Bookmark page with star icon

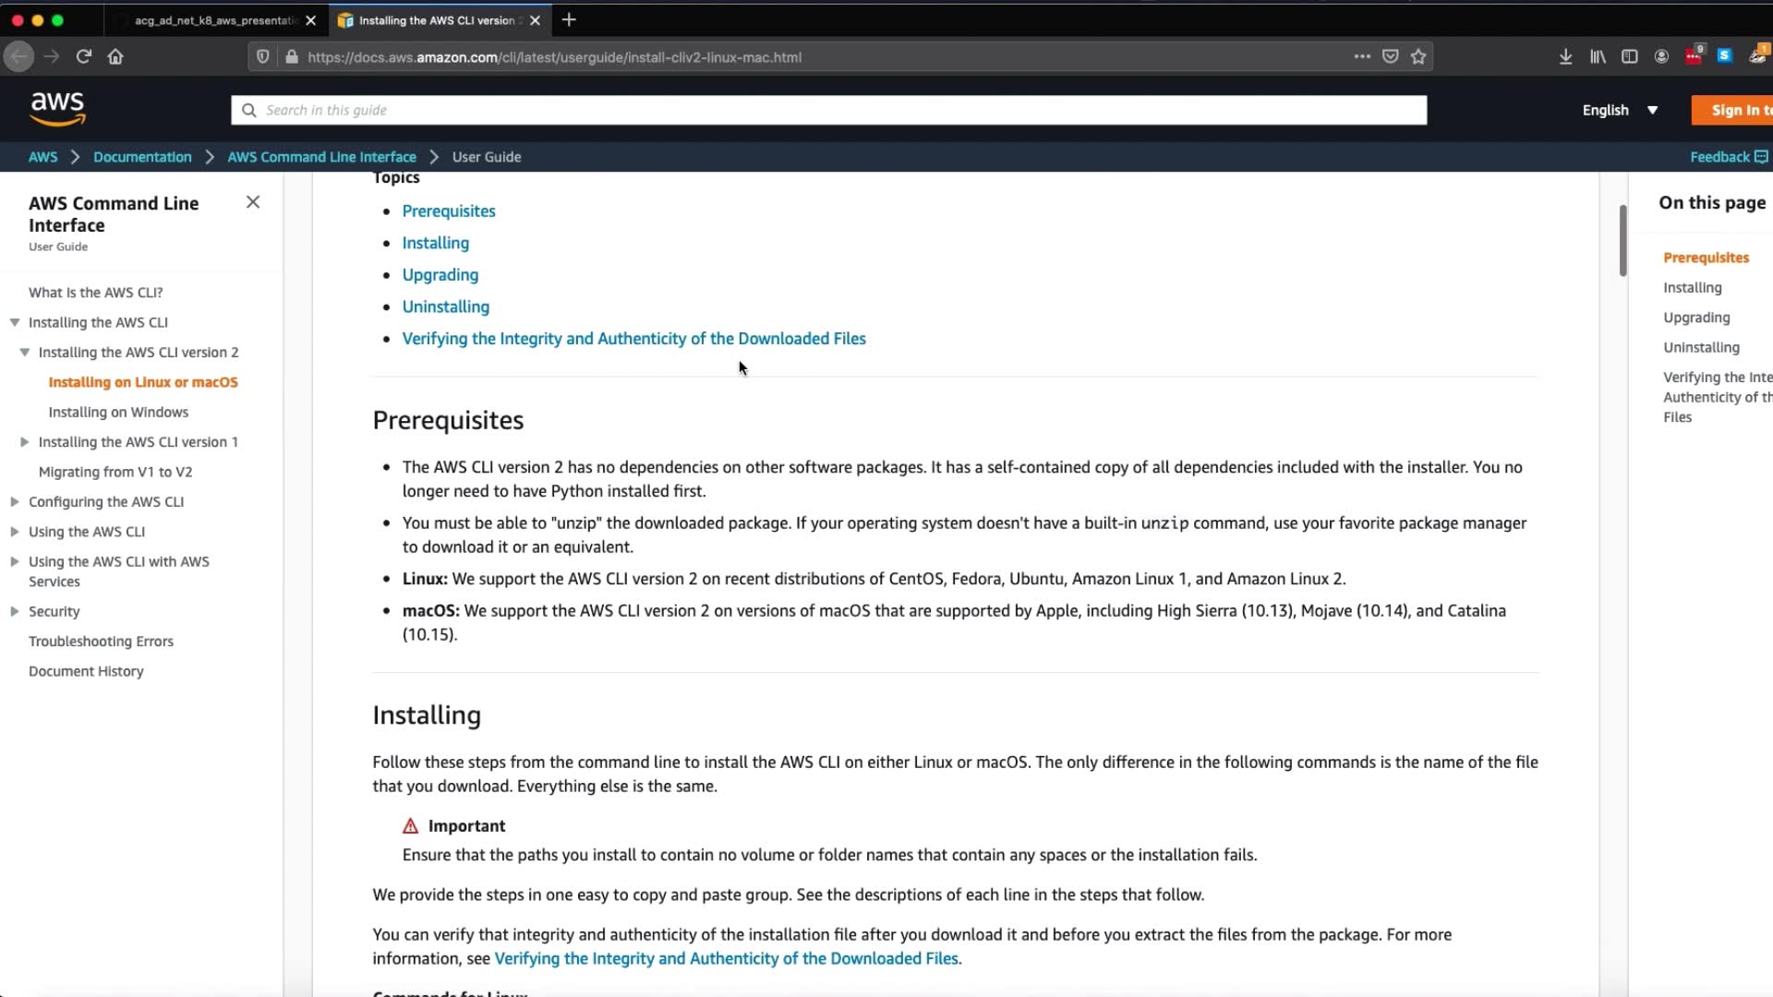[x=1418, y=56]
